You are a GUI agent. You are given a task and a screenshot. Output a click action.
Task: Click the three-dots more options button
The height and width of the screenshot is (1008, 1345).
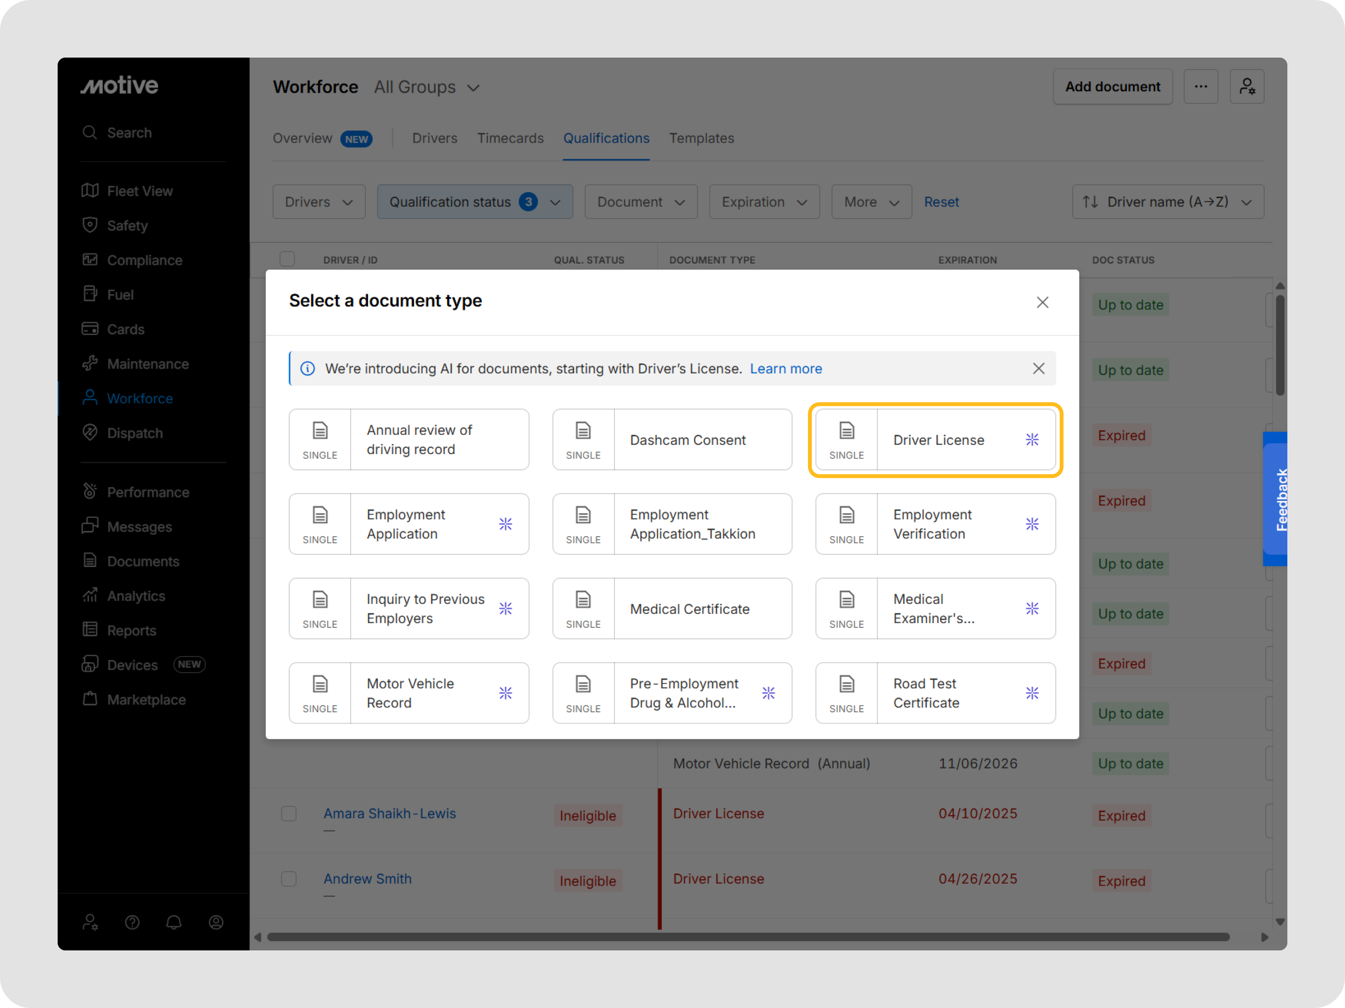[x=1200, y=87]
